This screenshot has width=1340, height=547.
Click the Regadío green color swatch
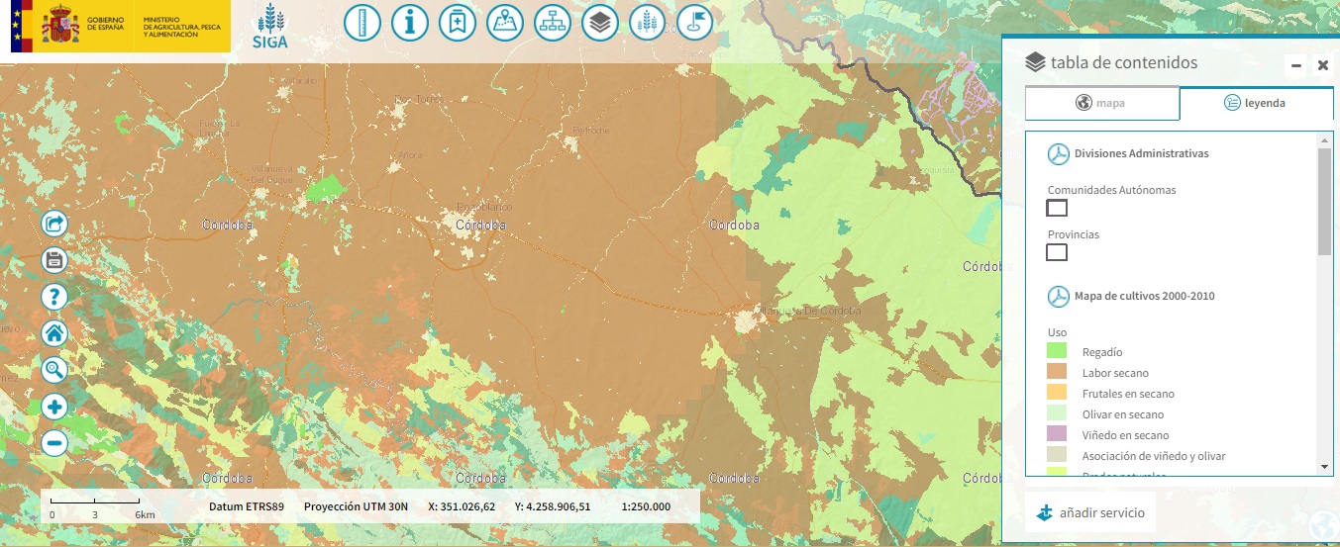[x=1057, y=351]
